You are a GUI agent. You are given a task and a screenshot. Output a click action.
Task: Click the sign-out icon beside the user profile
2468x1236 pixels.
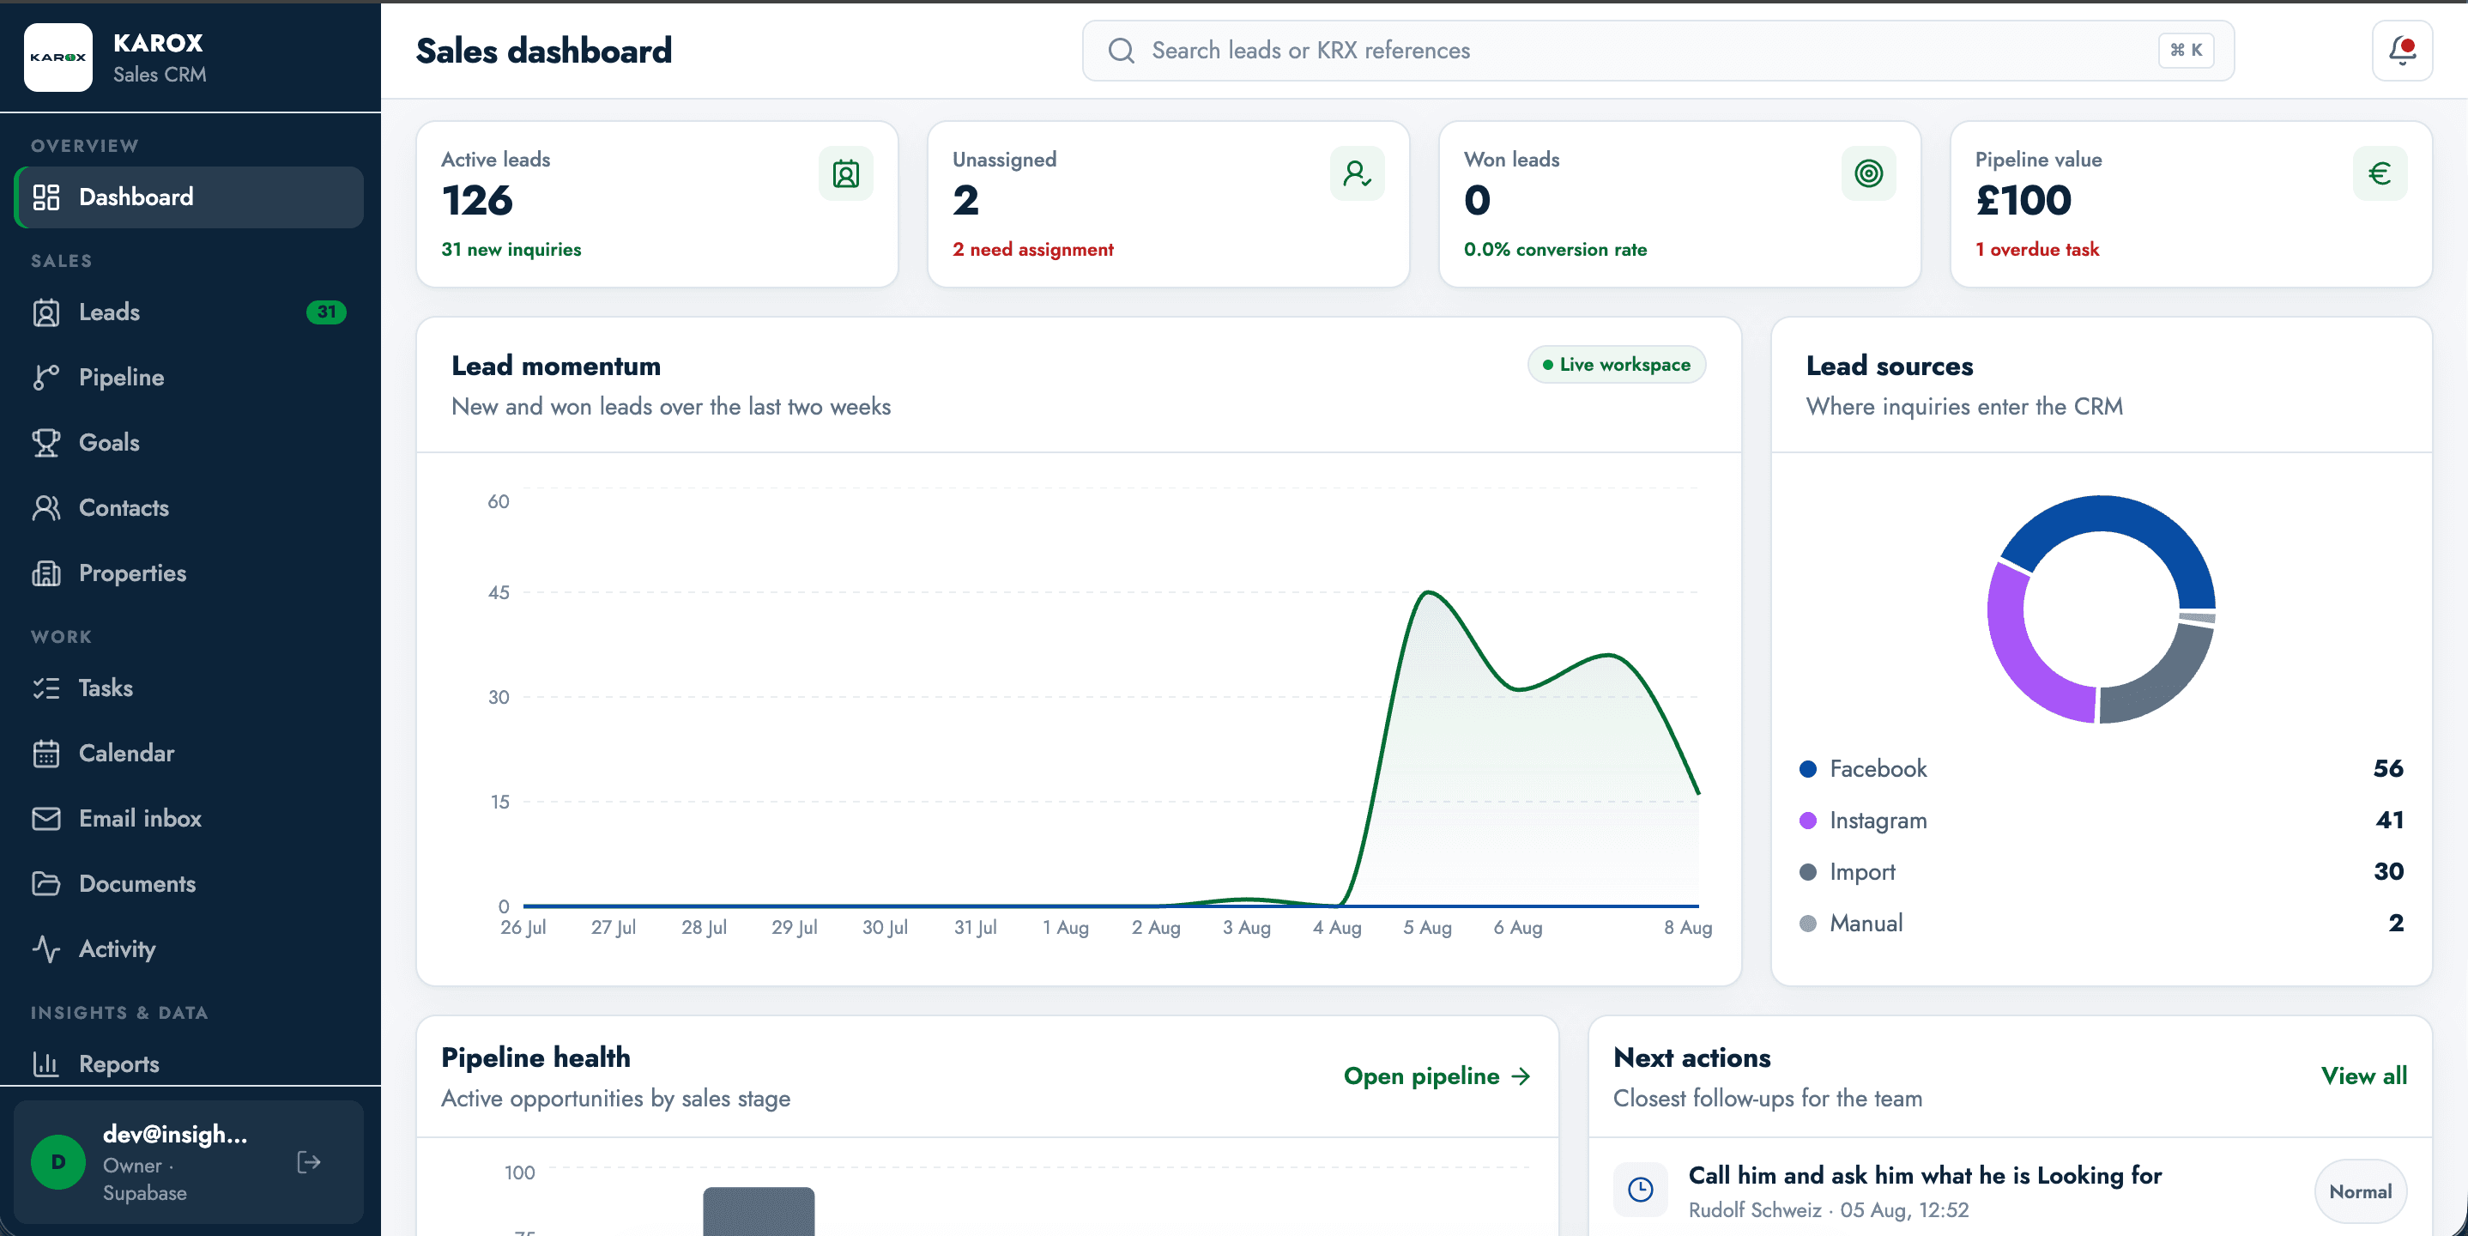coord(309,1162)
